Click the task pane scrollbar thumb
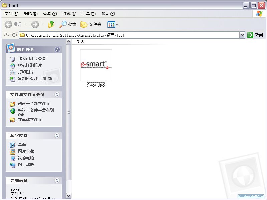The image size is (267, 200). [x=69, y=112]
